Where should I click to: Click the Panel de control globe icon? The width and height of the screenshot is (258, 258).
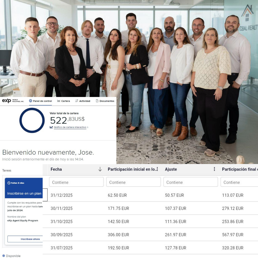[x=30, y=101]
